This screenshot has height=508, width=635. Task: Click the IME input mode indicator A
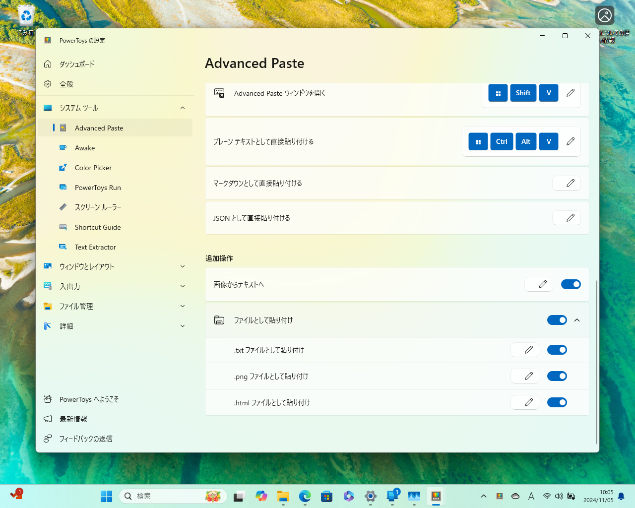tap(531, 496)
